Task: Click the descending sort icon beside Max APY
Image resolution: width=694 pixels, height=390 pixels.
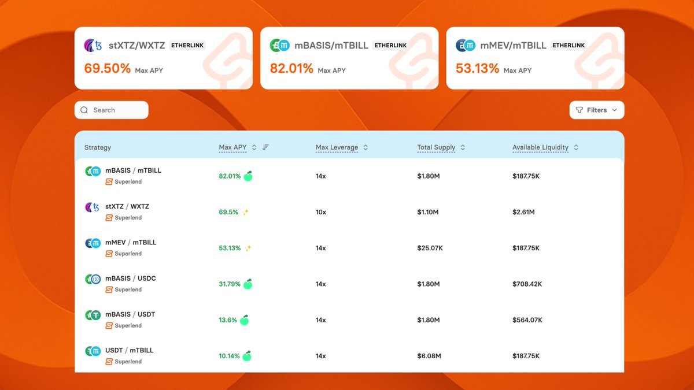Action: click(265, 147)
